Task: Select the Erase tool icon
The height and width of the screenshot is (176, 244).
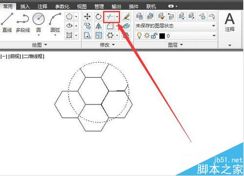Action: 126,17
